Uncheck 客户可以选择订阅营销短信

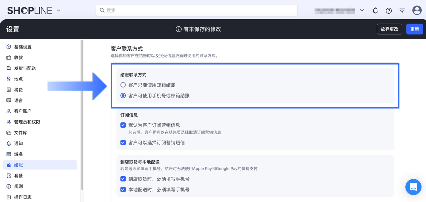(123, 143)
